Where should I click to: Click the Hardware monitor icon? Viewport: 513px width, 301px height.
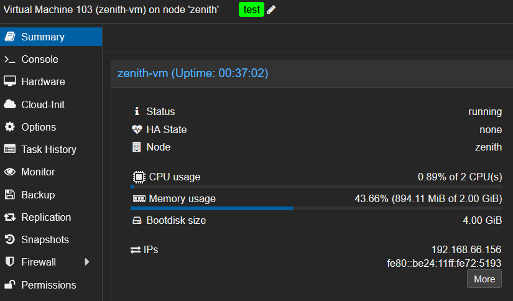point(9,81)
